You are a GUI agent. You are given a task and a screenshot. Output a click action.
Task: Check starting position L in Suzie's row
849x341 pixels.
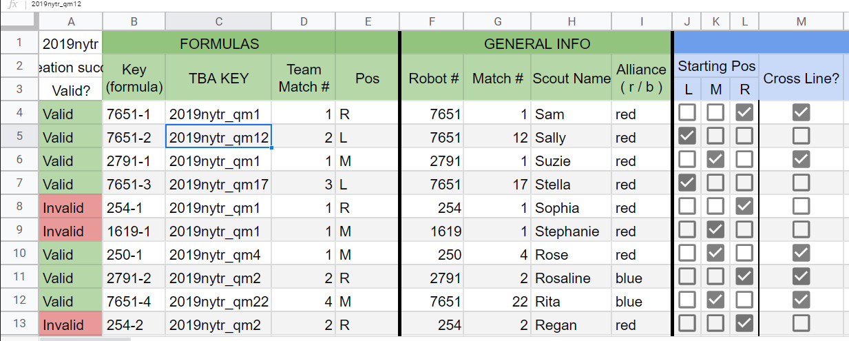point(687,160)
